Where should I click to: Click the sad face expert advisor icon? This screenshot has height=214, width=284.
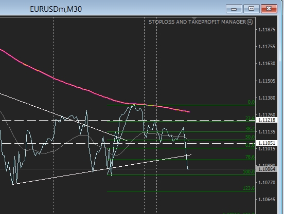click(x=250, y=22)
